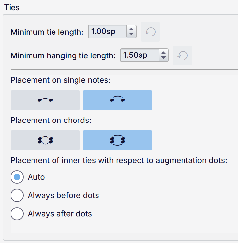Choose inside tie placement on chords
Screen dimensions: 238x243
(x=45, y=140)
